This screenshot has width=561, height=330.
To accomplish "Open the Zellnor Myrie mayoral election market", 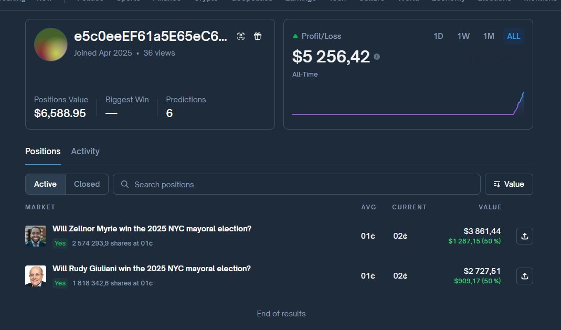I will pyautogui.click(x=152, y=229).
